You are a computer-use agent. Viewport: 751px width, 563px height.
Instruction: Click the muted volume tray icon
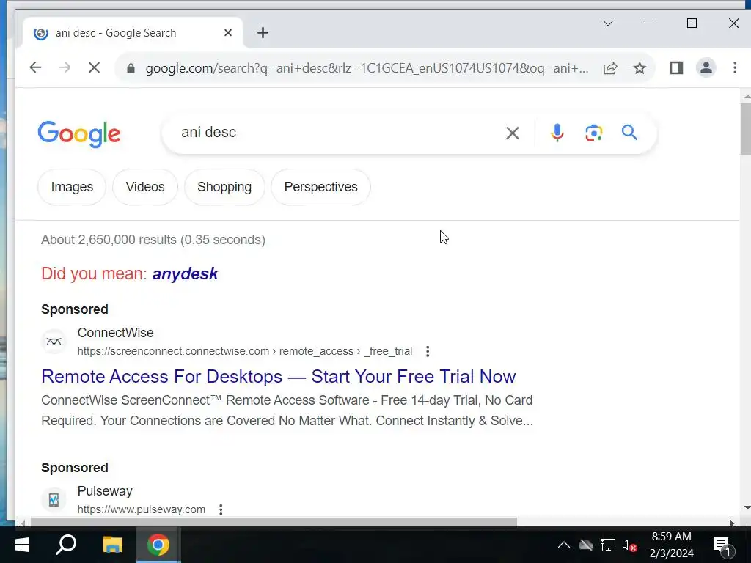tap(629, 545)
